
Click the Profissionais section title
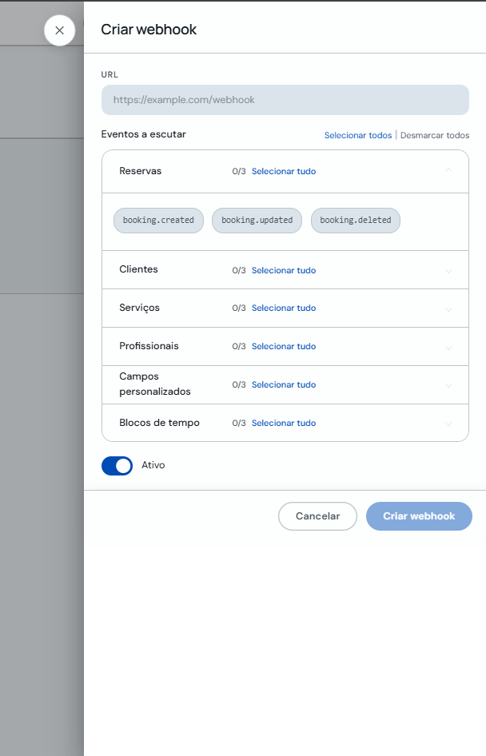[149, 346]
